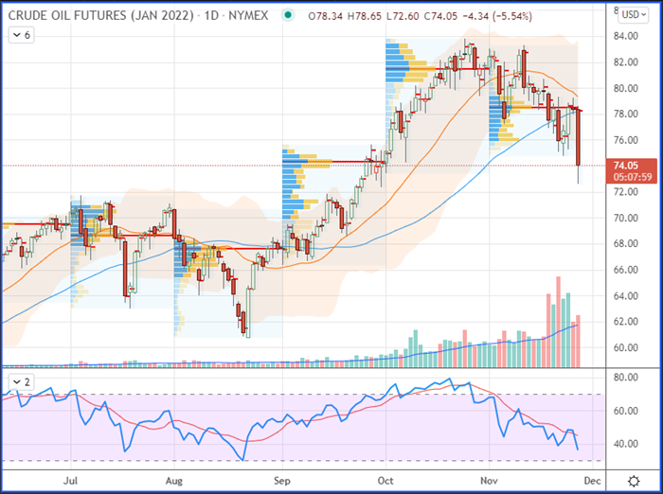Click the 40.00 RSI scale label
This screenshot has height=494, width=663.
pyautogui.click(x=626, y=444)
